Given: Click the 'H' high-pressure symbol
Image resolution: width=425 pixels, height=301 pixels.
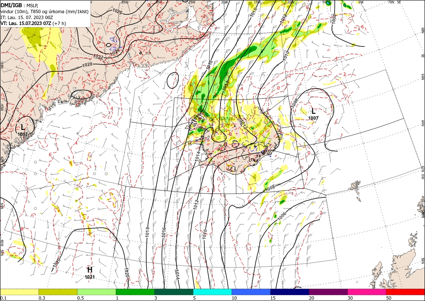Looking at the screenshot, I should 90,270.
